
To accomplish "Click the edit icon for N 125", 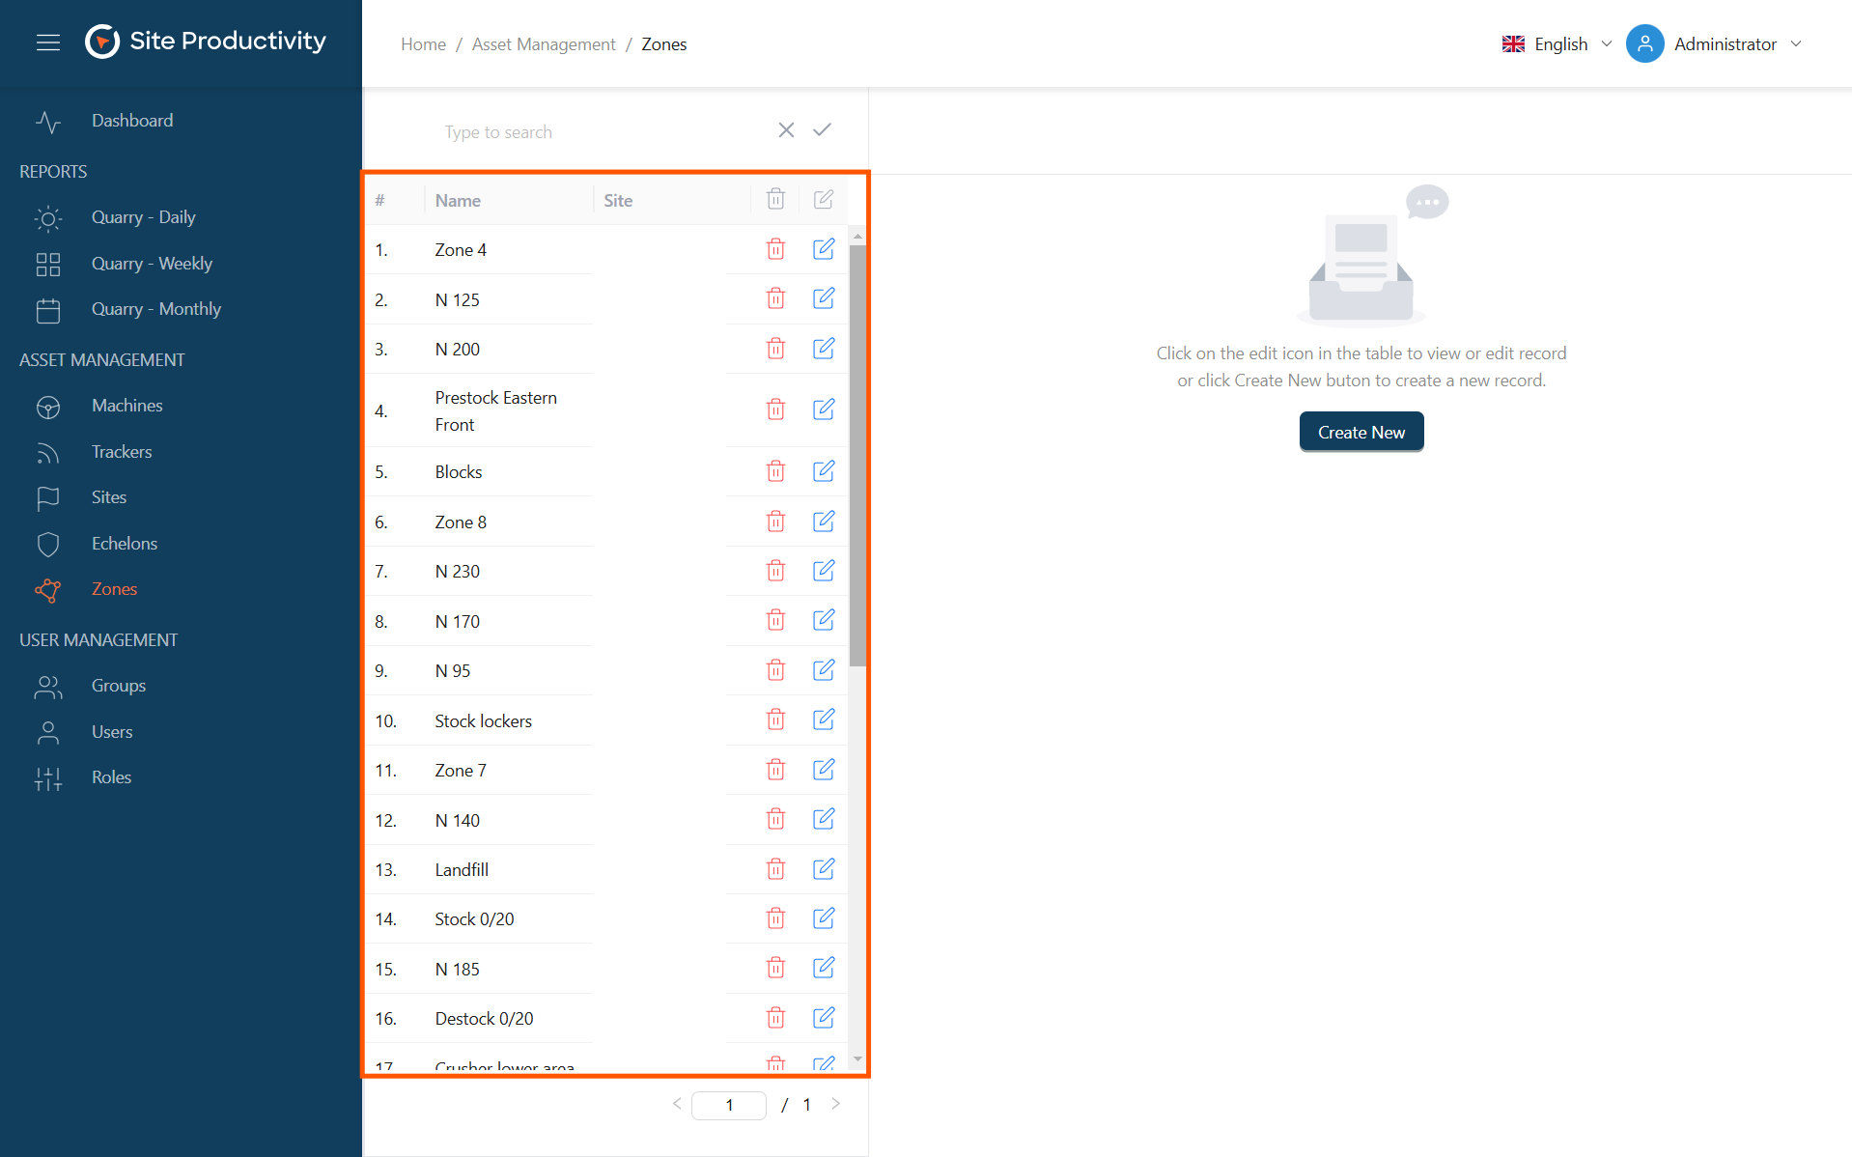I will (x=823, y=298).
